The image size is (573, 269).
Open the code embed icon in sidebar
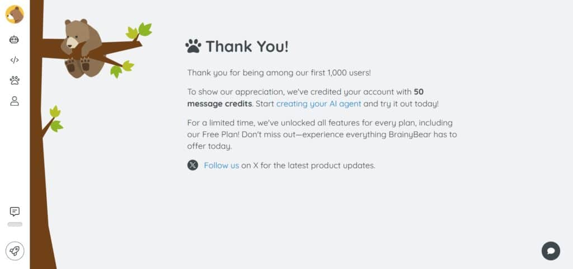(x=15, y=60)
